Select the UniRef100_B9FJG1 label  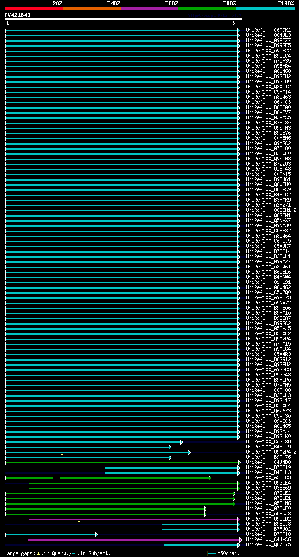pyautogui.click(x=268, y=180)
